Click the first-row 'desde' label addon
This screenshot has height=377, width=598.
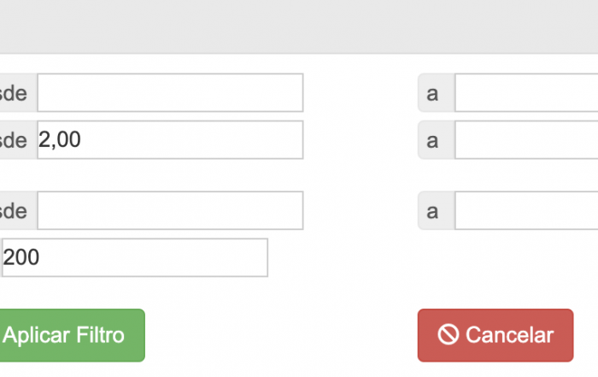15,92
